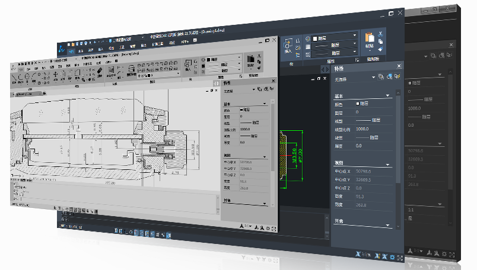Click the fullscreen icon in the blue window status bar
477x270 pixels.
click(400, 258)
